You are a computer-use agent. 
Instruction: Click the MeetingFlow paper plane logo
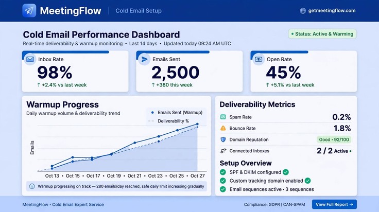(x=29, y=11)
